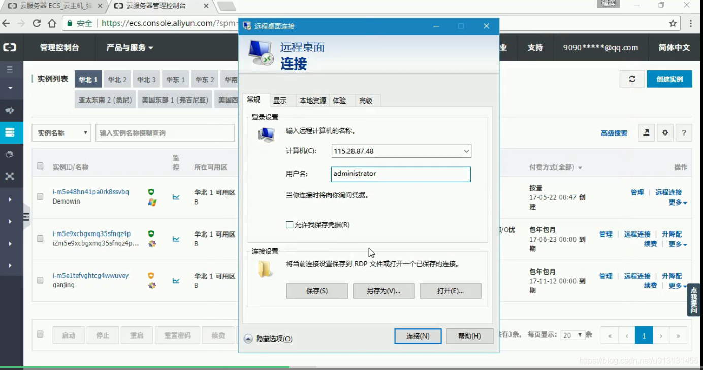Open the cloud sidebar icon

tap(10, 154)
